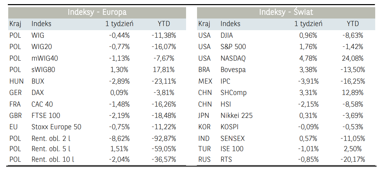Select the DAX index row label
The width and height of the screenshot is (380, 171).
pyautogui.click(x=38, y=93)
